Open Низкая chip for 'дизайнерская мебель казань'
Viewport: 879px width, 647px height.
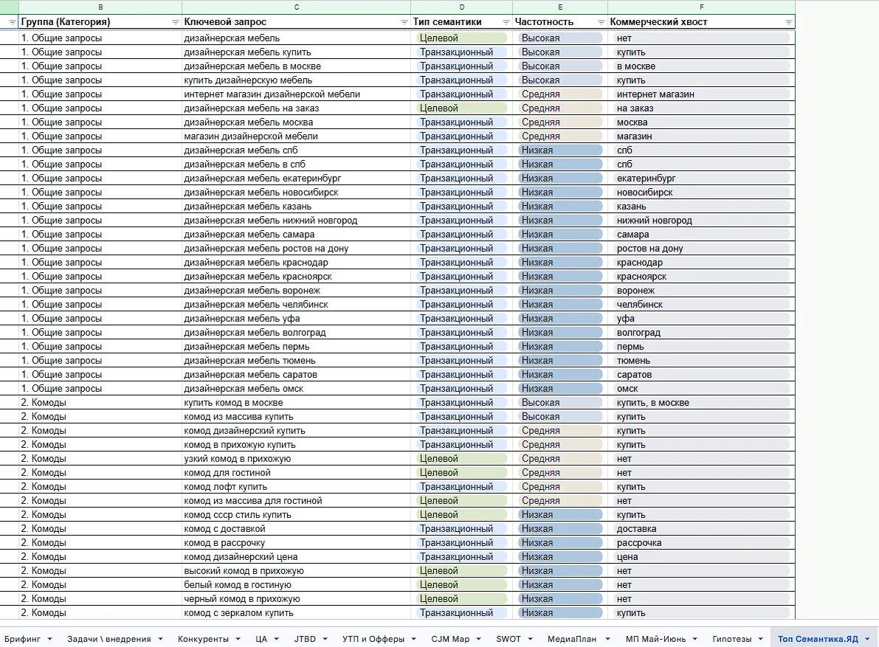560,206
